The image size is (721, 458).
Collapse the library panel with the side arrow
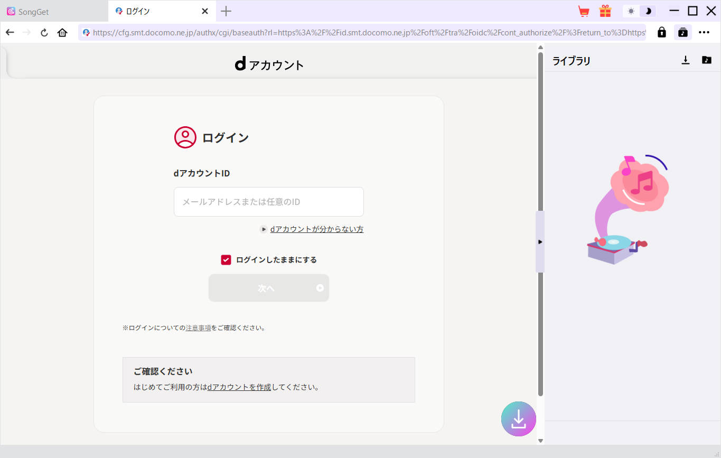pyautogui.click(x=540, y=242)
